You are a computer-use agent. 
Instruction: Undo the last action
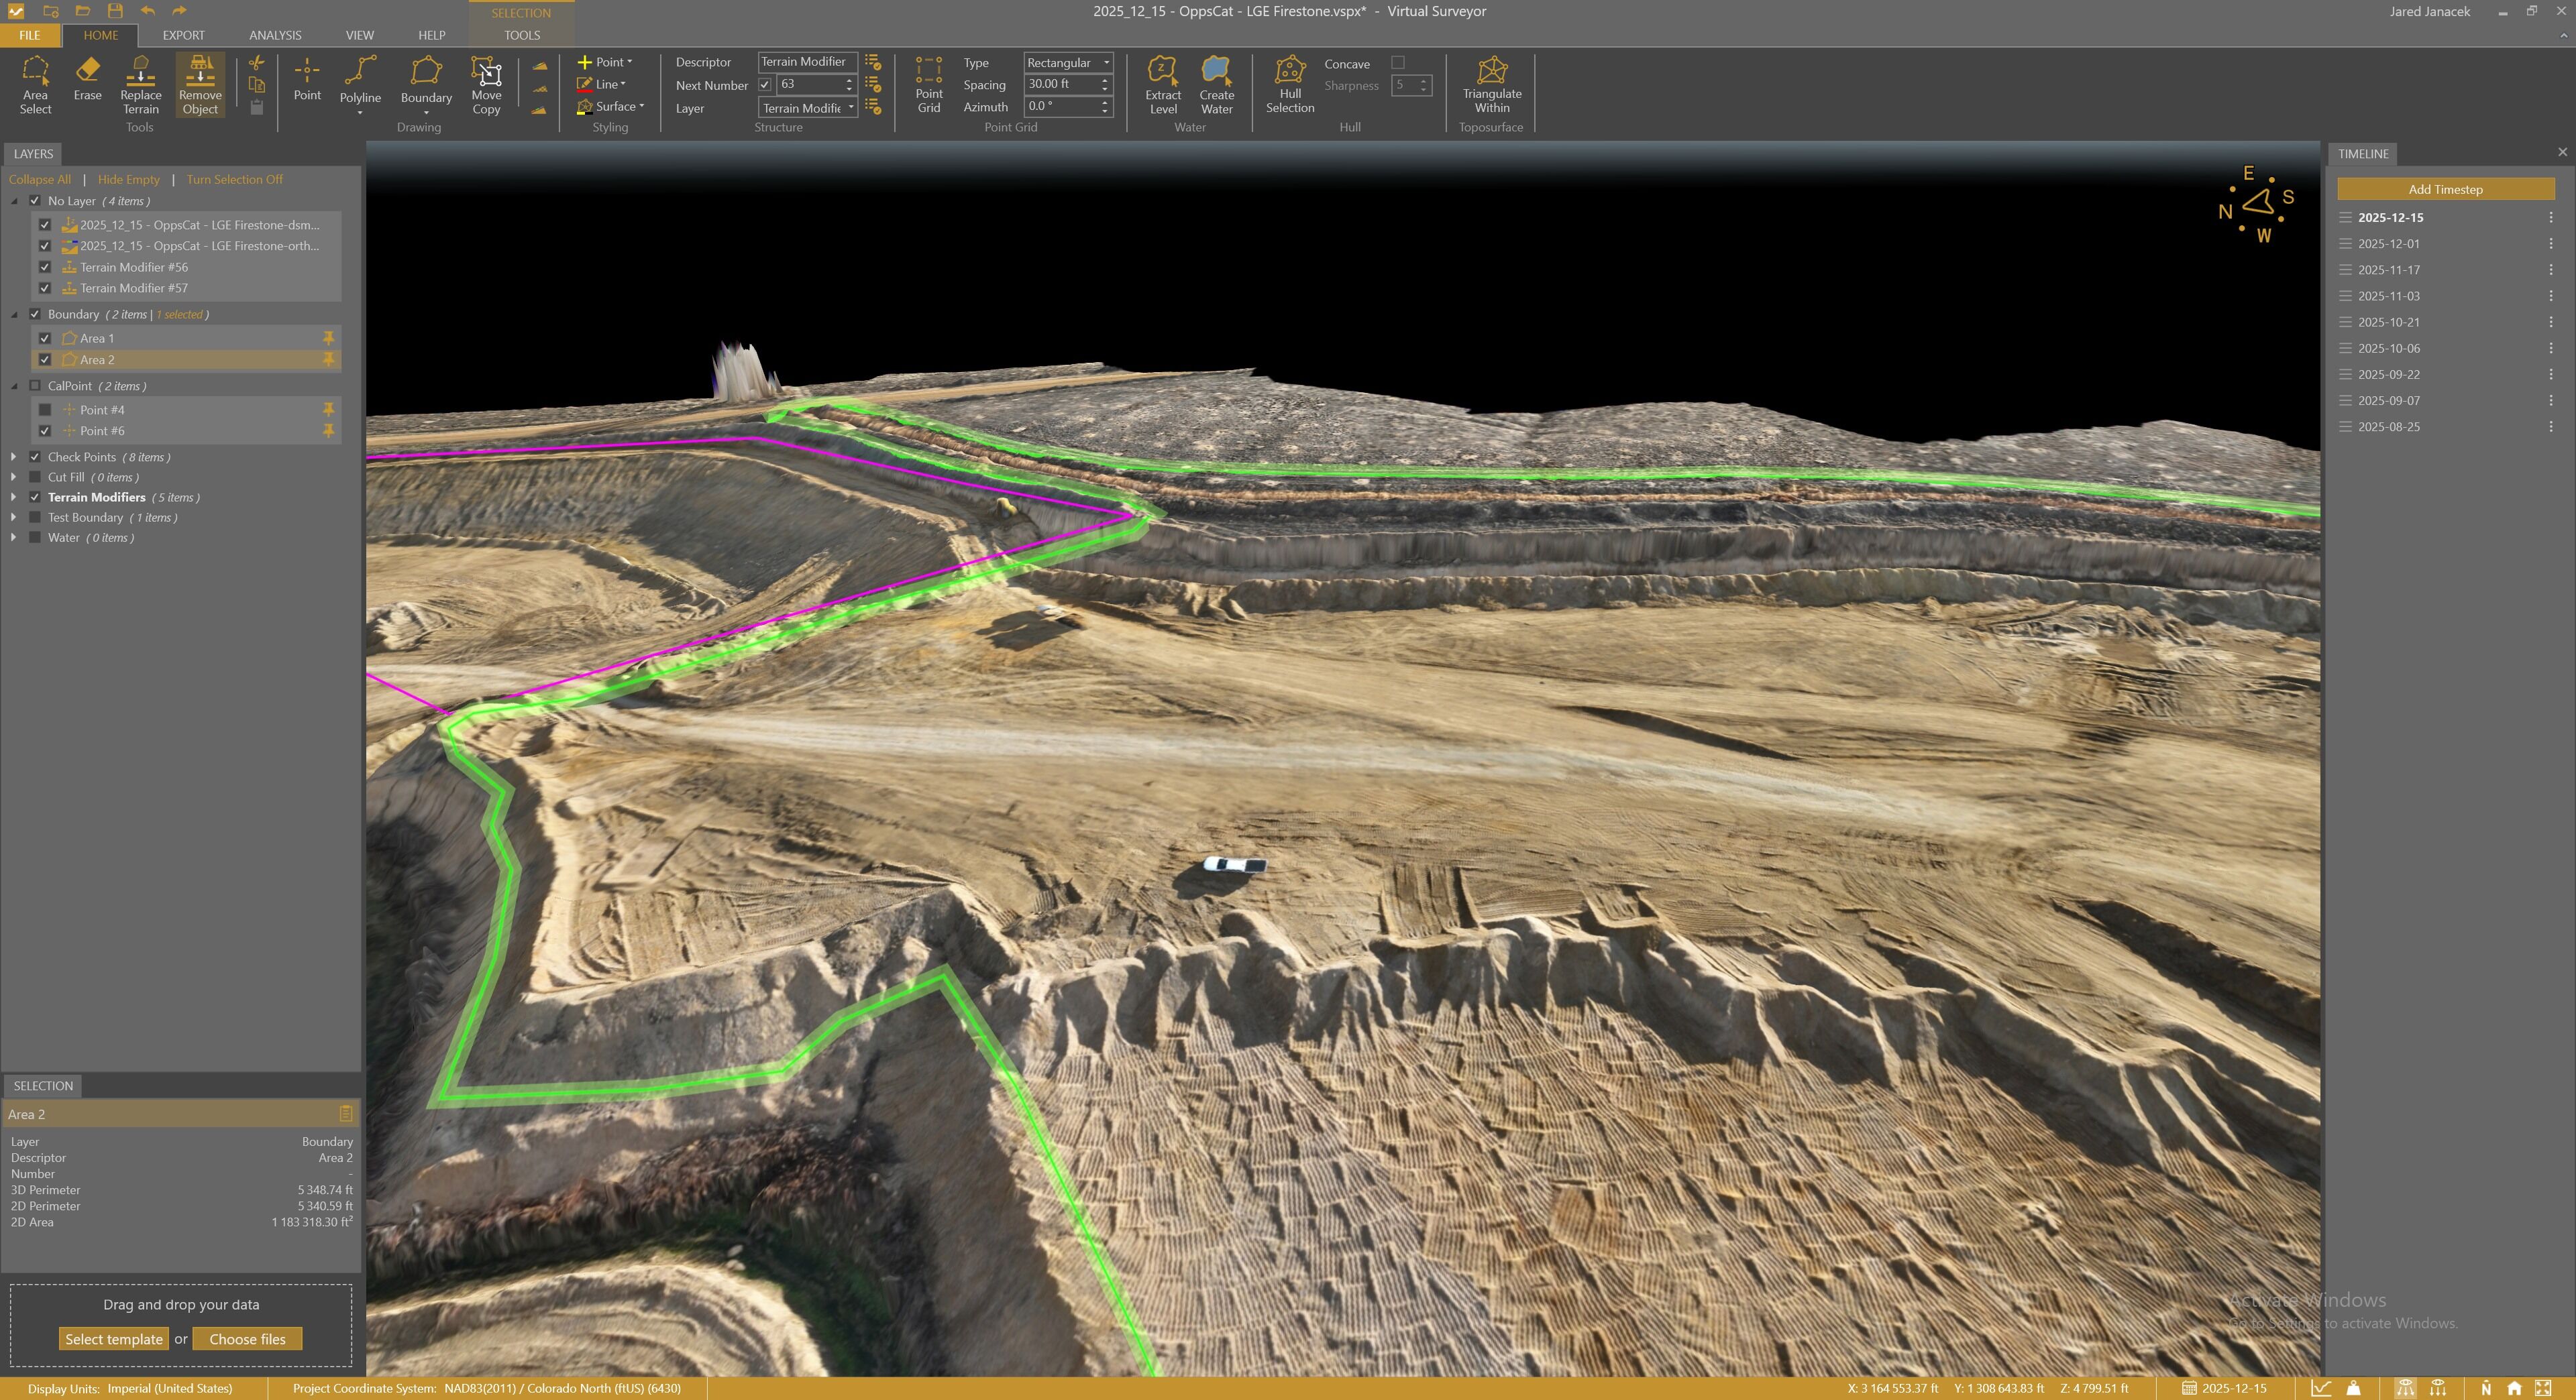click(x=148, y=11)
